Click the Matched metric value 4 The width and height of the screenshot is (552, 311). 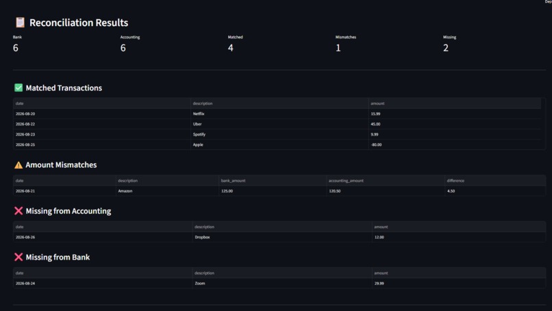[x=231, y=48]
